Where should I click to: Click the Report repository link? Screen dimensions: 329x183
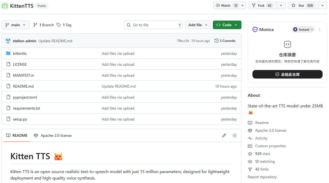pos(262,177)
